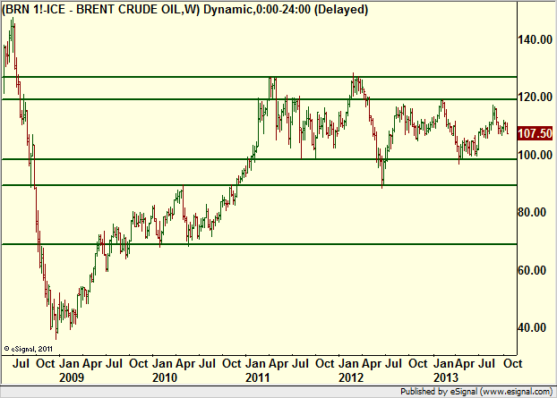Click the 2013 year label on time axis
Viewport: 557px width, 398px height.
pyautogui.click(x=446, y=377)
